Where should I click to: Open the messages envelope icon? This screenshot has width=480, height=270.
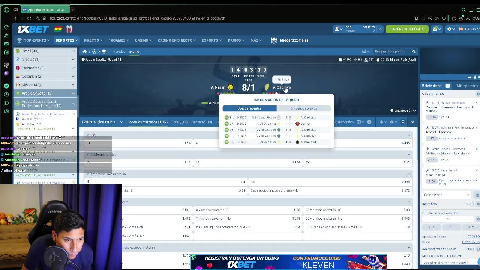(x=435, y=29)
